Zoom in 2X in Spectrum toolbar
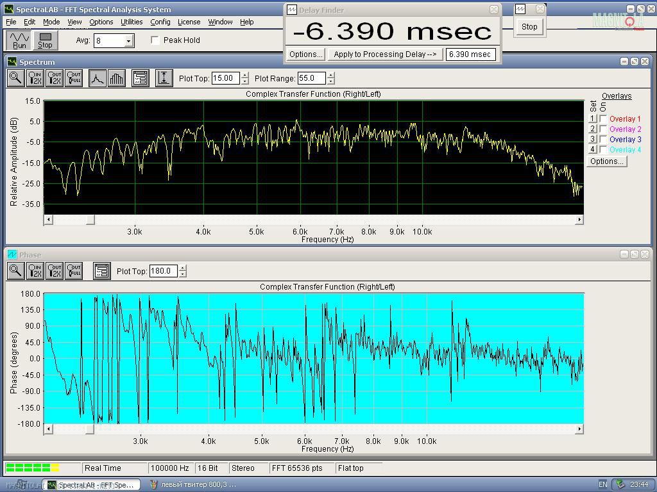 35,78
